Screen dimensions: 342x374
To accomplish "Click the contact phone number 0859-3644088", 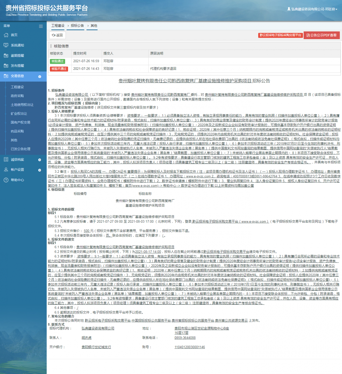I will (185, 338).
